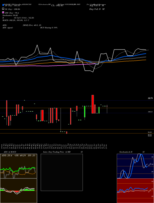Click the 'Stochastics & R' panel title
Image resolution: width=154 pixels, height=203 pixels.
[126, 152]
